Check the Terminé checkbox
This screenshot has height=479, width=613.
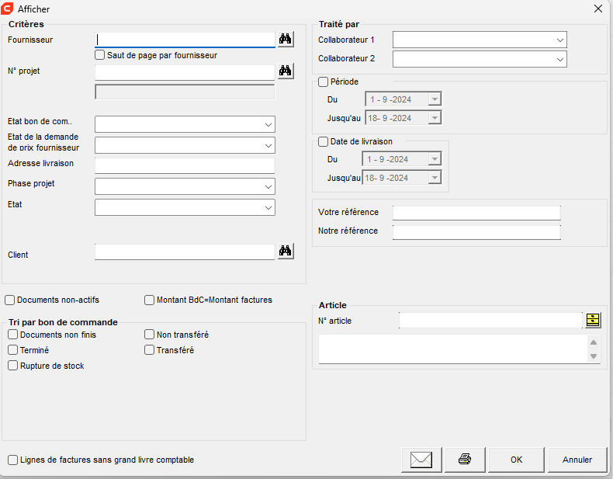coord(13,350)
